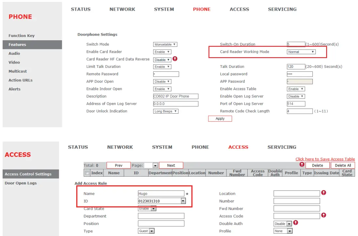Click the Delete All button

343,165
